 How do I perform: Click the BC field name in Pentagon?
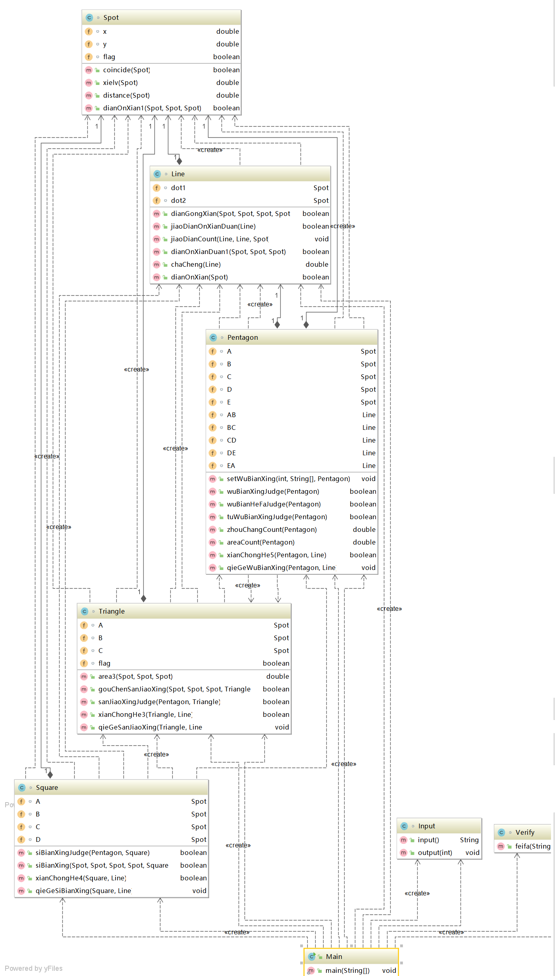tap(231, 427)
